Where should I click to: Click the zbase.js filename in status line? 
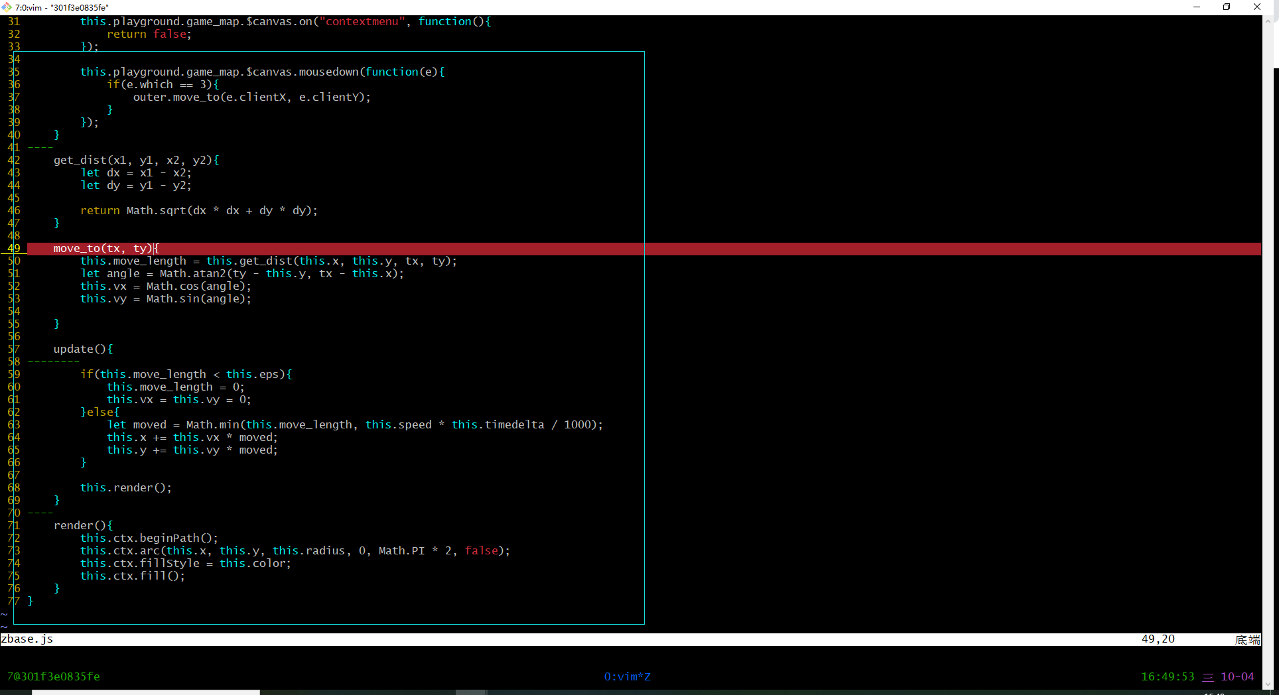(27, 639)
